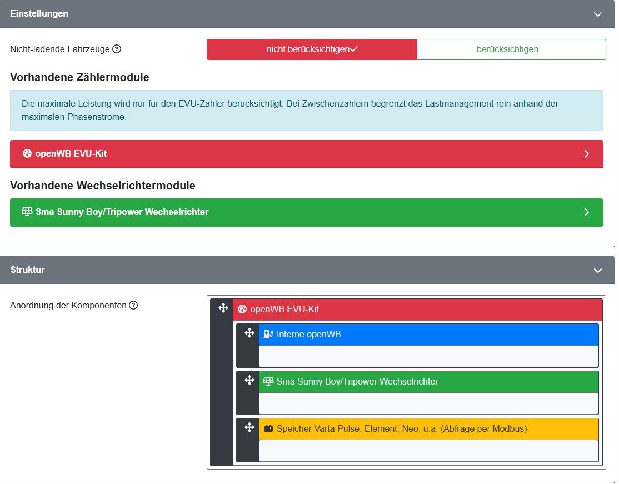Click empty drop area under Speicher Varta Pulse

429,451
